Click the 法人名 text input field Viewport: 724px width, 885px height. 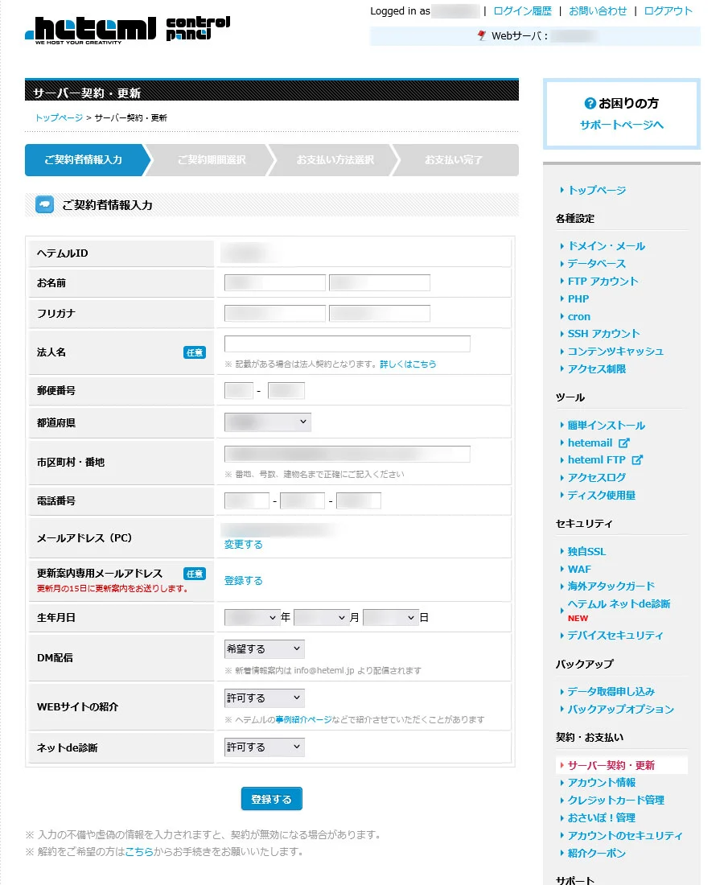point(347,344)
